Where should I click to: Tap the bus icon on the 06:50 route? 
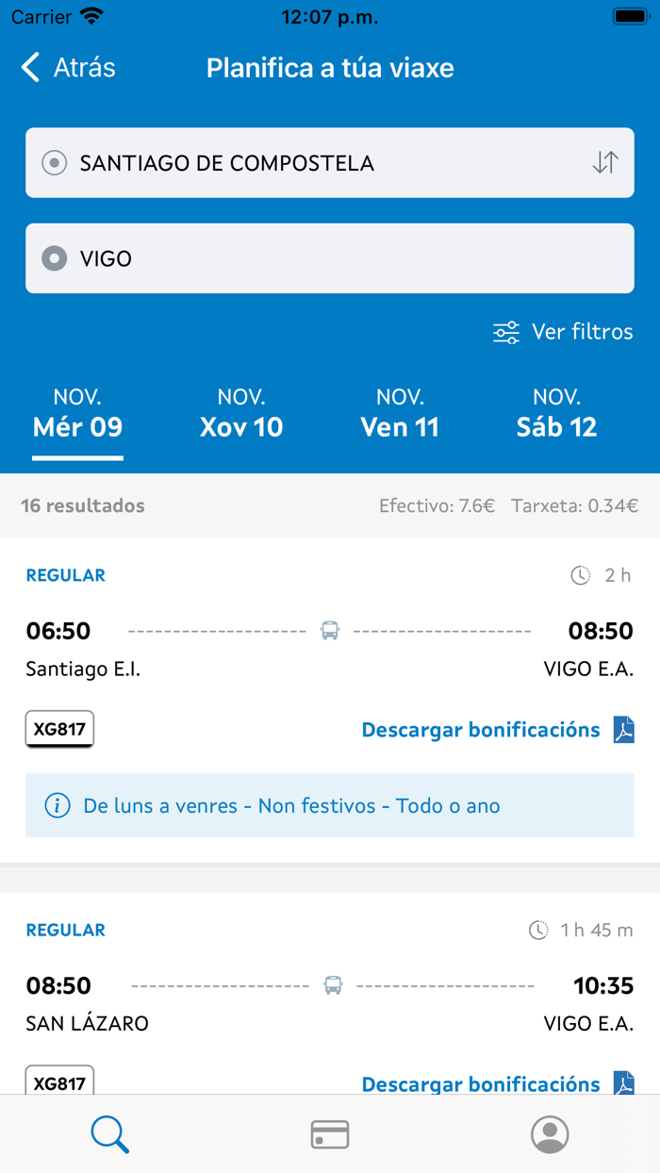point(329,630)
